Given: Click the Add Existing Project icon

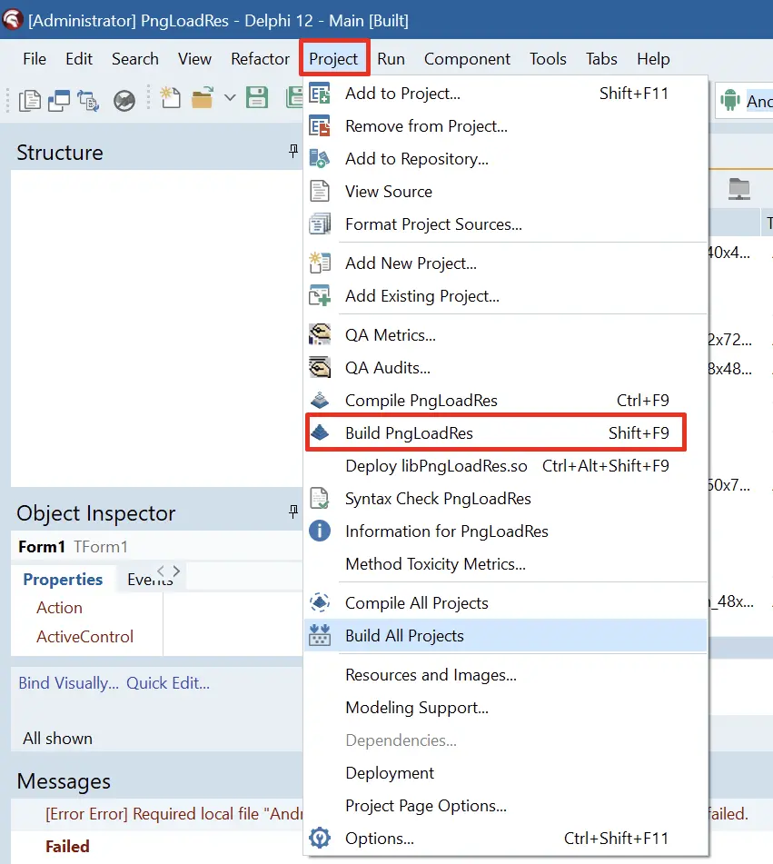Looking at the screenshot, I should (x=320, y=296).
